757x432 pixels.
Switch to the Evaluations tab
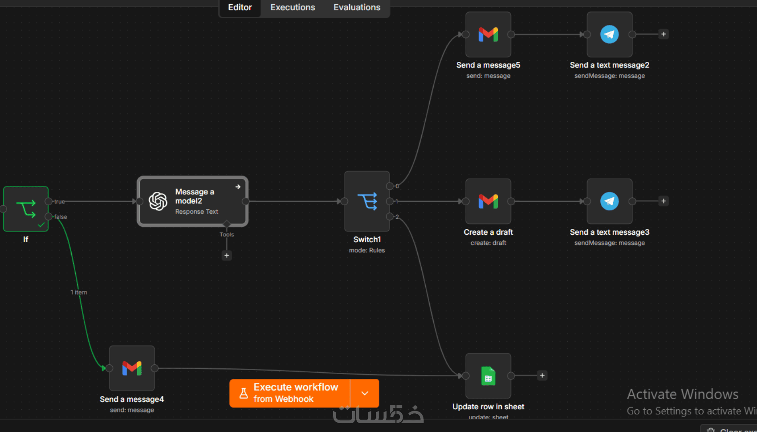tap(357, 8)
